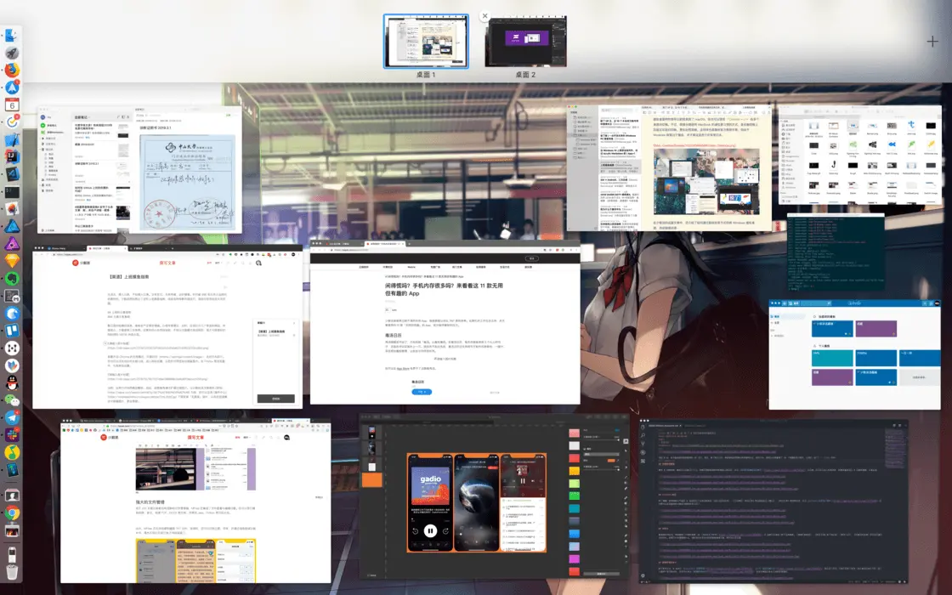Click the gadio pause button in mockup
The width and height of the screenshot is (952, 595).
(430, 530)
